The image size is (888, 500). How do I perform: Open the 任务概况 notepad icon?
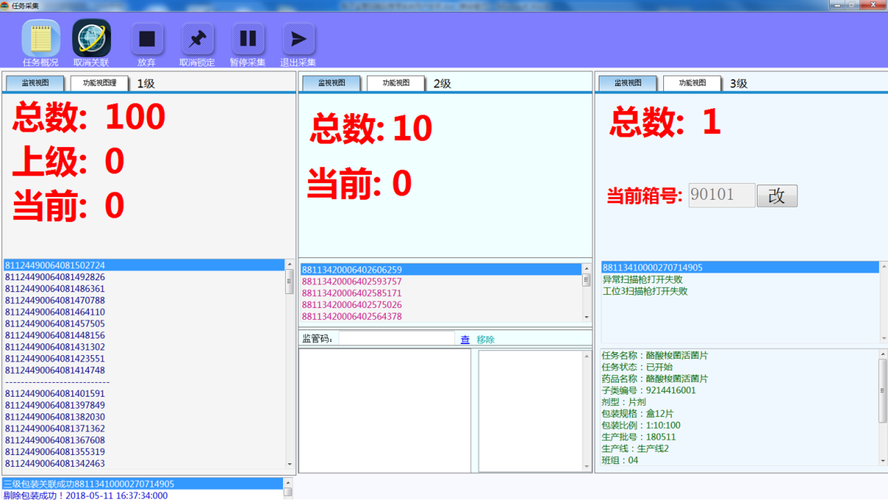pos(41,38)
